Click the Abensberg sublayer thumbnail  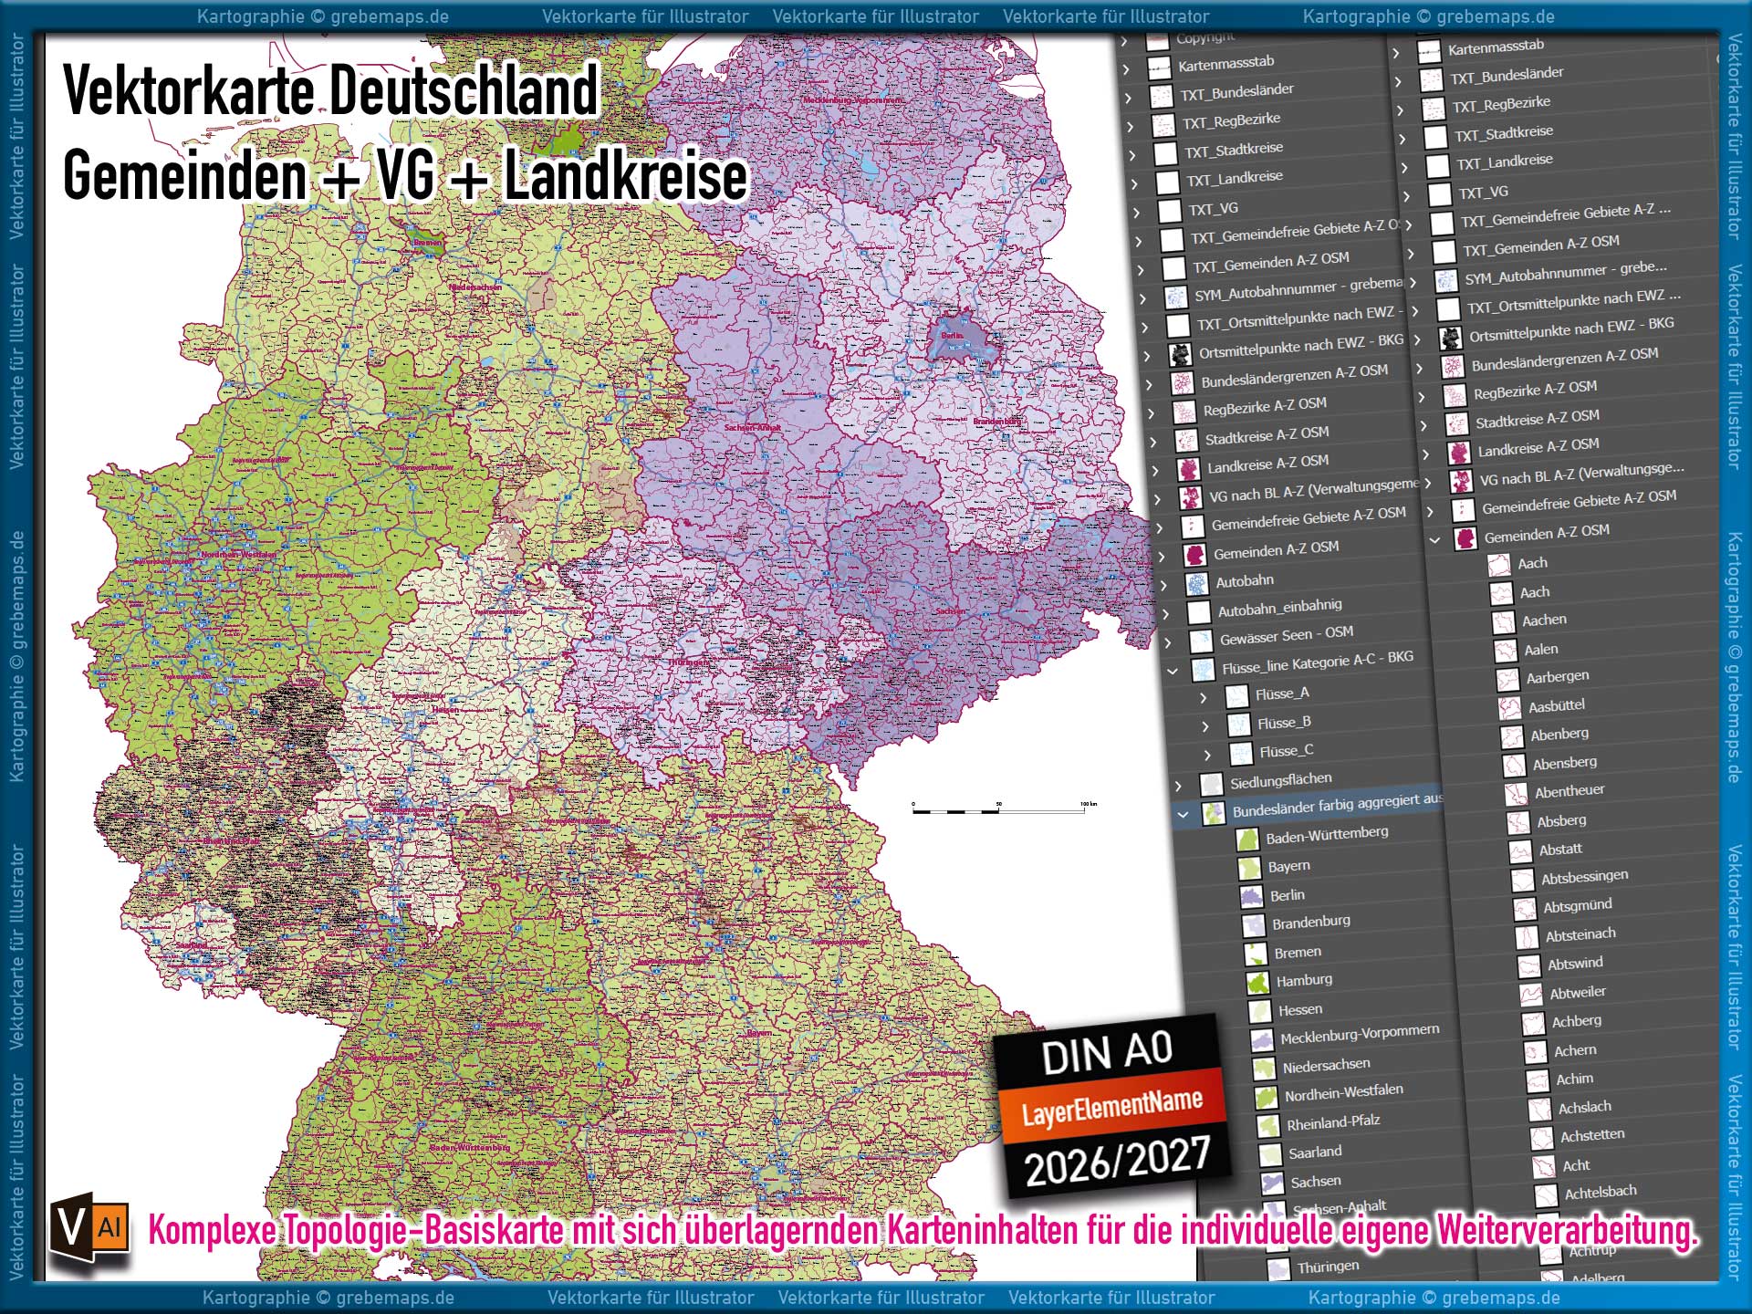[1514, 766]
